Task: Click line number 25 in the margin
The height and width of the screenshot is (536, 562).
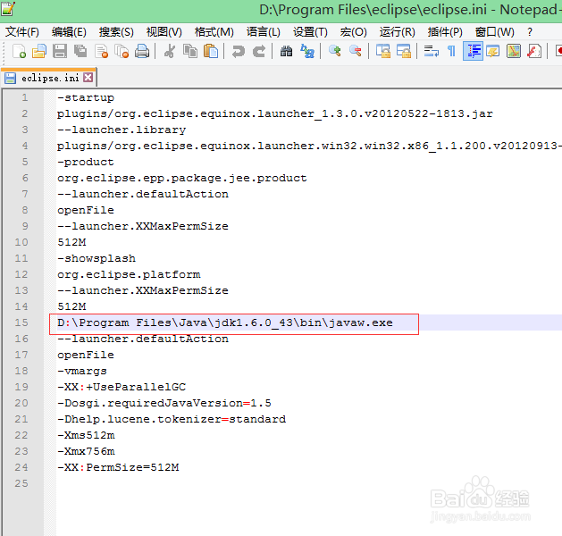Action: tap(21, 483)
